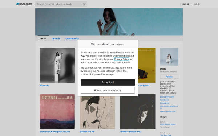218x136 pixels.
Task: Click the search magnifier icon
Action: (84, 4)
